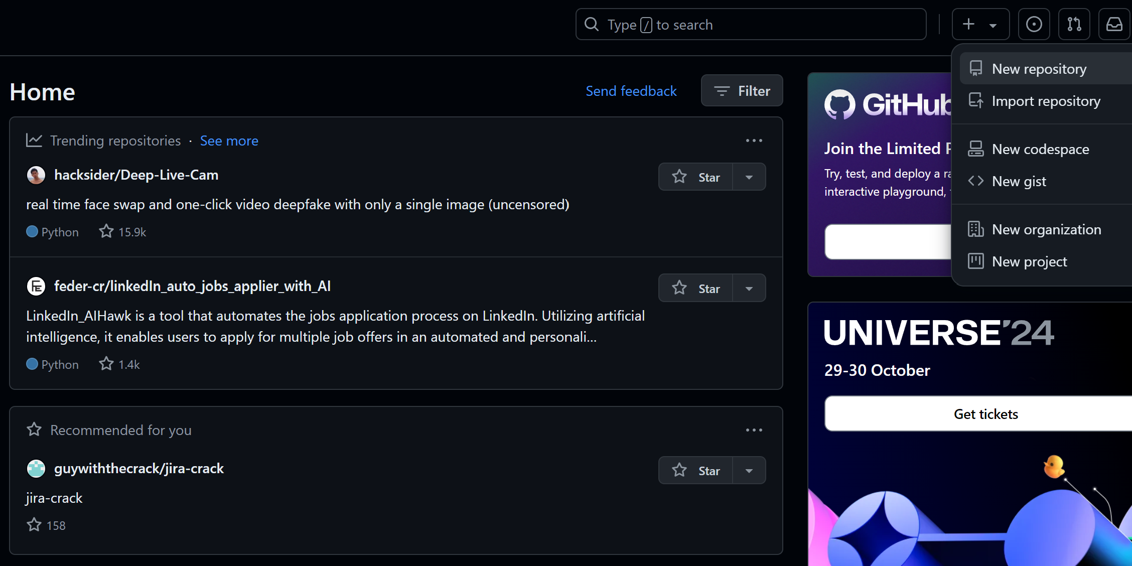The height and width of the screenshot is (566, 1132).
Task: Click the Home heading
Action: coord(42,92)
